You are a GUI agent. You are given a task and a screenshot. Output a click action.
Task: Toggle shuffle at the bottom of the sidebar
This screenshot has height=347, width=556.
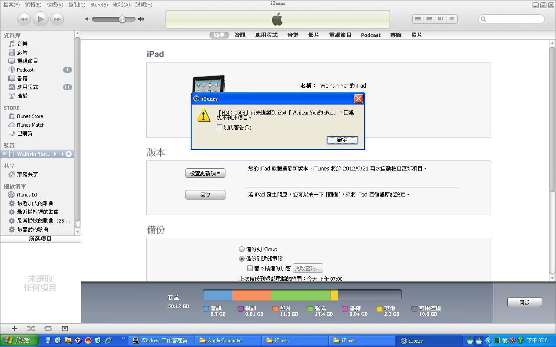(x=31, y=328)
